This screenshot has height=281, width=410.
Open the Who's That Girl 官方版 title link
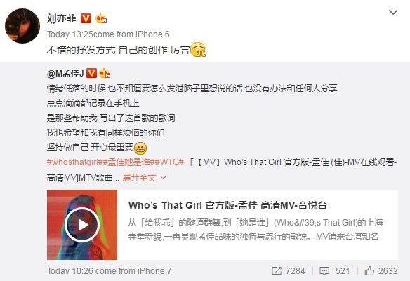227,205
